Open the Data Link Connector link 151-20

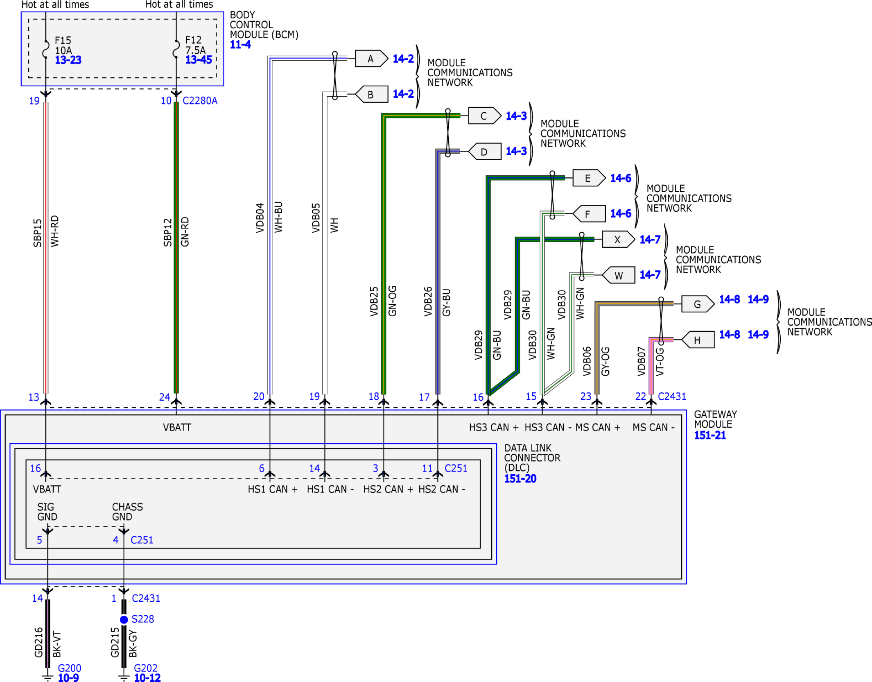click(520, 478)
